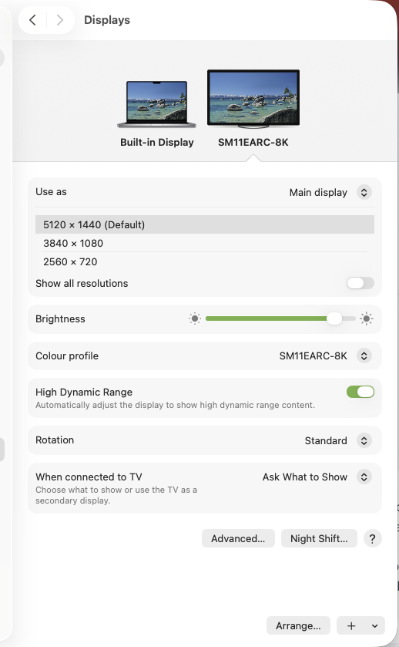The width and height of the screenshot is (399, 647).
Task: Open the Colour profile dropdown
Action: [x=325, y=356]
